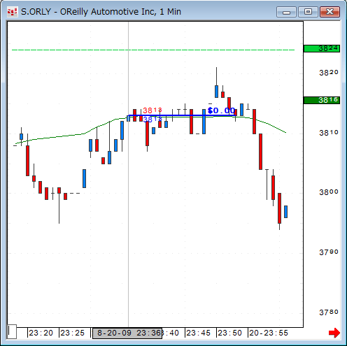The height and width of the screenshot is (346, 347).
Task: Click the 23:50 time axis label
Action: (229, 333)
